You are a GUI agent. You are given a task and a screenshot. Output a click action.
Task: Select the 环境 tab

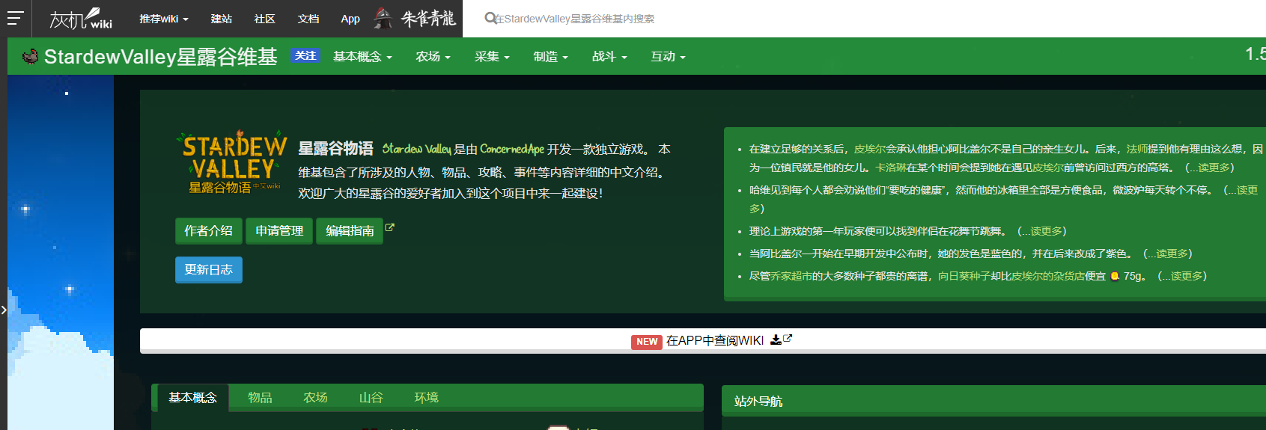click(x=426, y=398)
